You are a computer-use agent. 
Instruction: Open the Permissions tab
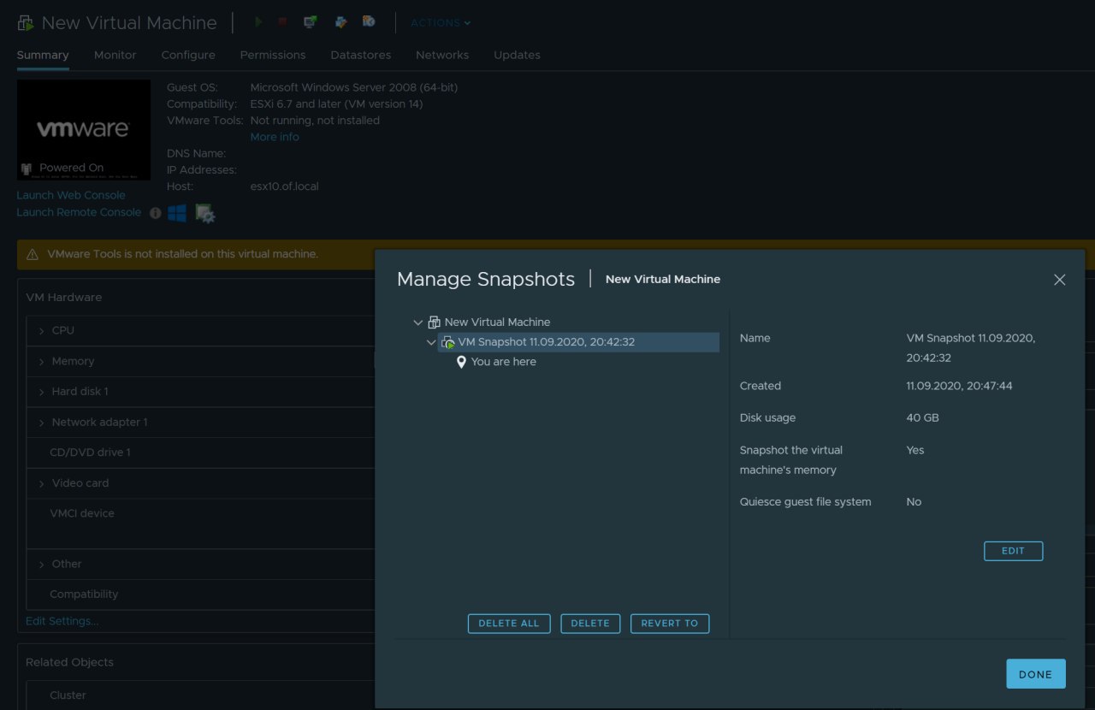[x=273, y=55]
